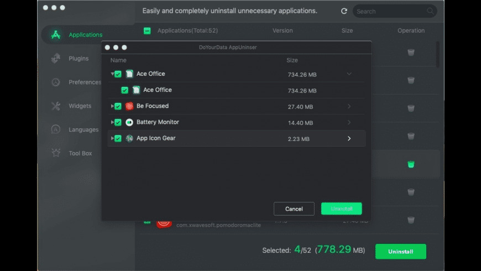
Task: Switch to the Languages section
Action: tap(83, 130)
